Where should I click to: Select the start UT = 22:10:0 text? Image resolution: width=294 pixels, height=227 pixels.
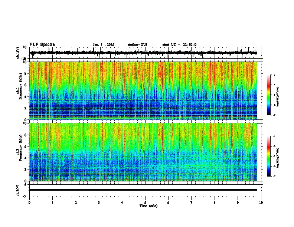click(x=179, y=45)
